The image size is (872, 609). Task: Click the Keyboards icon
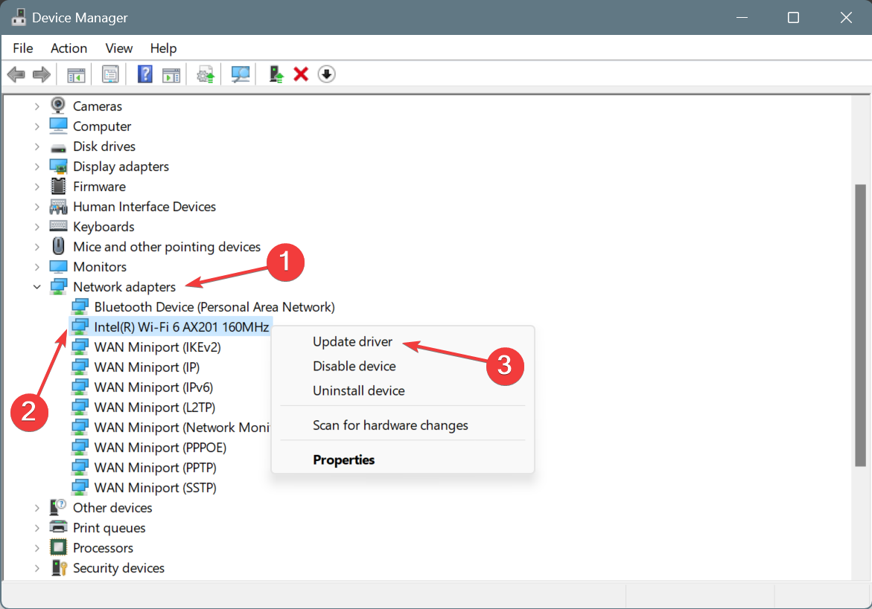58,226
